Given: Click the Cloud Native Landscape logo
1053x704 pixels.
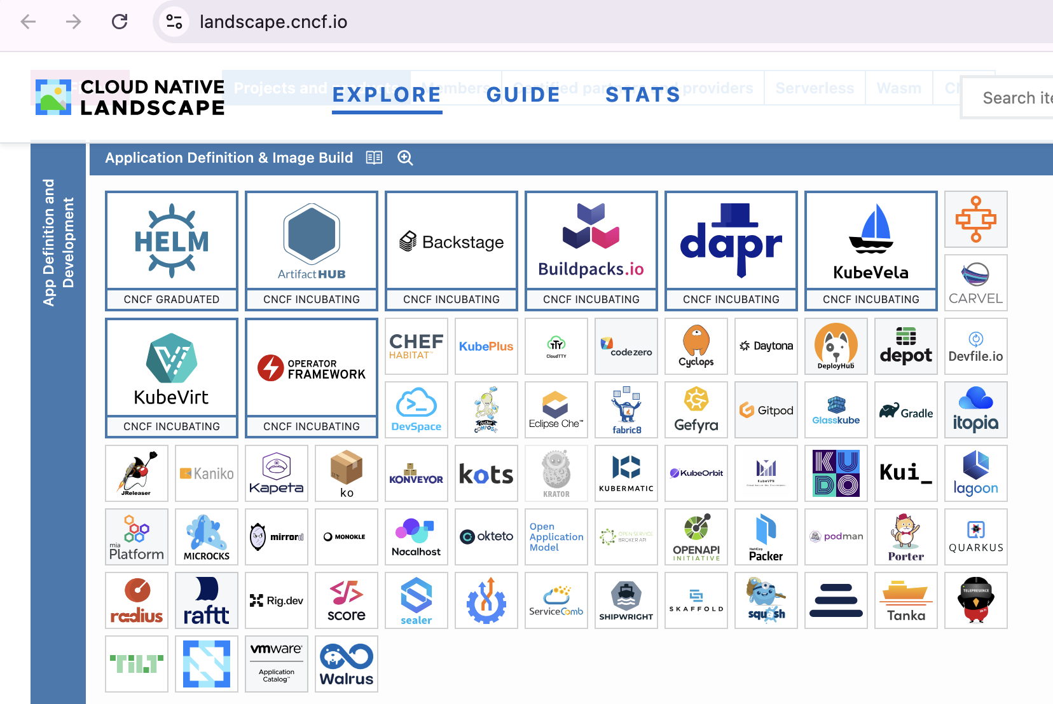Looking at the screenshot, I should pos(130,97).
